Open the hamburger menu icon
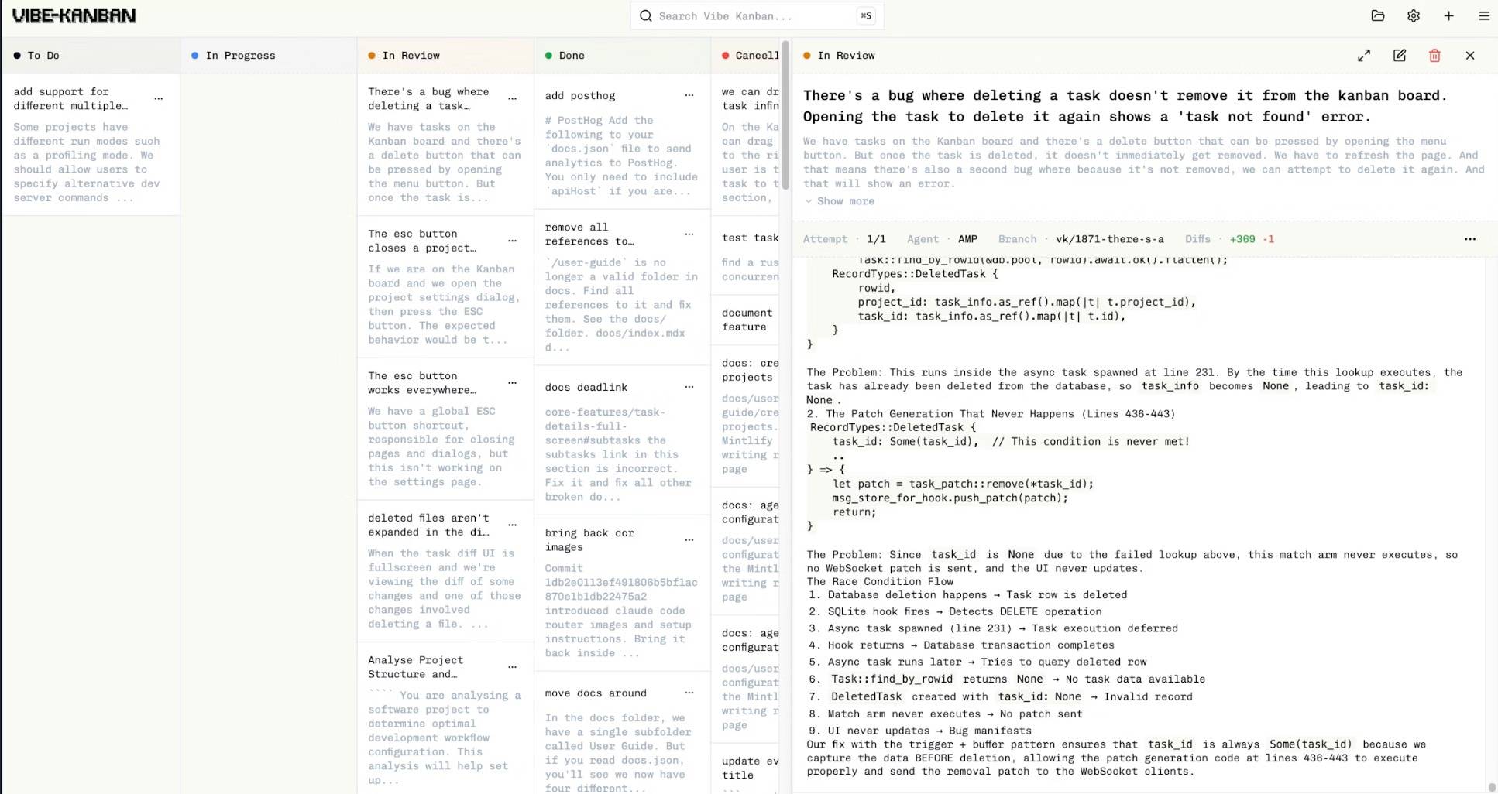The image size is (1498, 794). pyautogui.click(x=1483, y=15)
